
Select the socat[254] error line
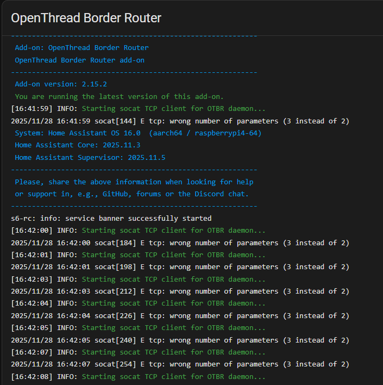(x=180, y=364)
